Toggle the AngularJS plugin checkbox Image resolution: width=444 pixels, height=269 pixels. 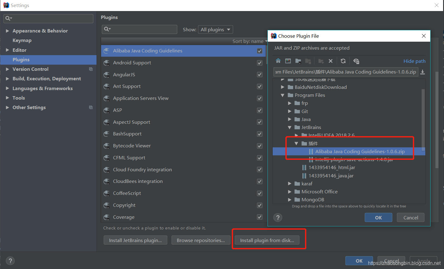click(260, 75)
